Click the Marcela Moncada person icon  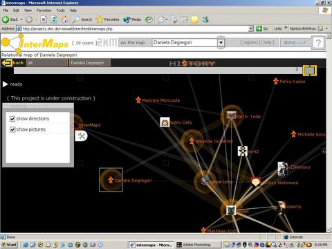[x=138, y=100]
